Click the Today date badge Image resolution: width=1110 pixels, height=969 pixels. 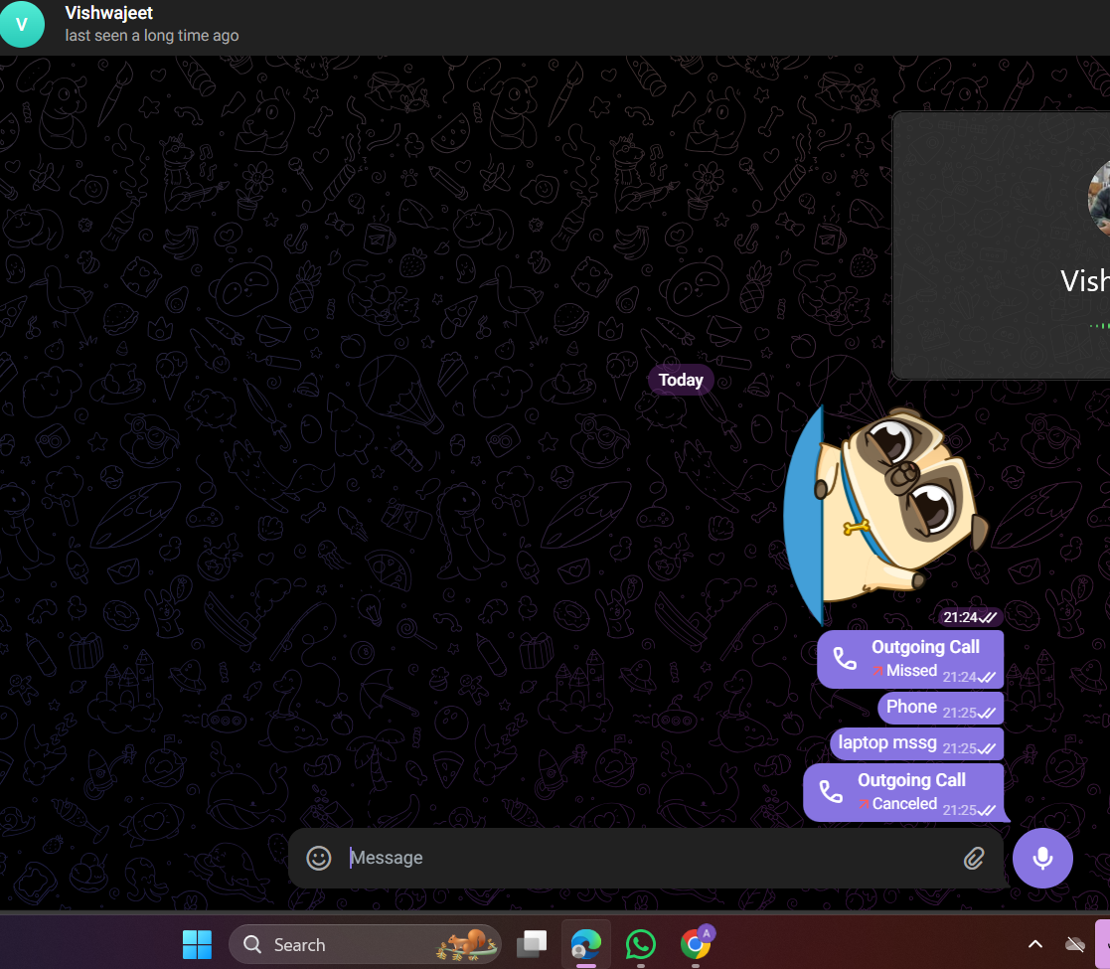click(681, 380)
